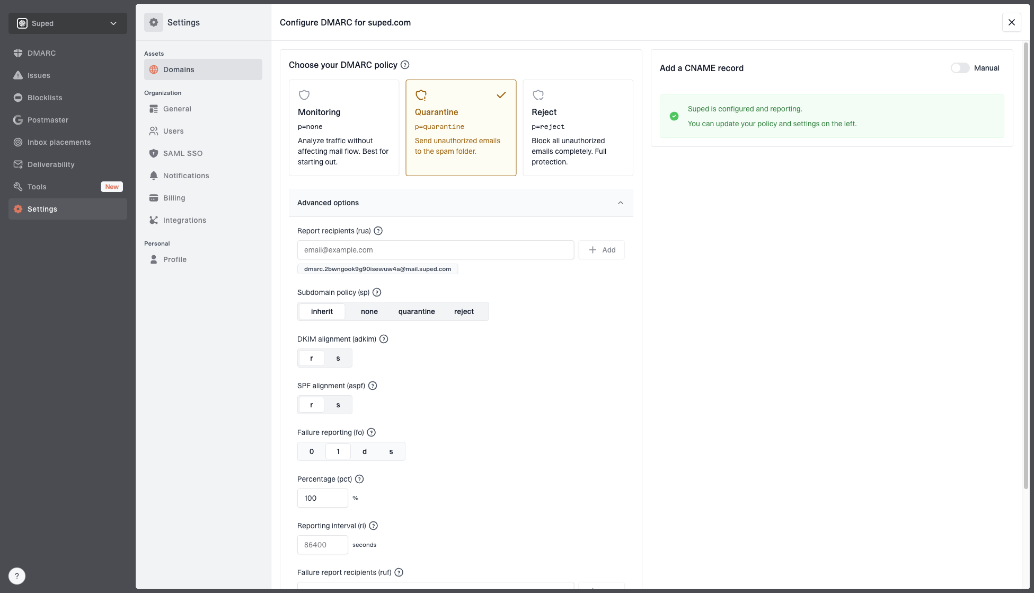Click the Integrations icon

coord(154,220)
